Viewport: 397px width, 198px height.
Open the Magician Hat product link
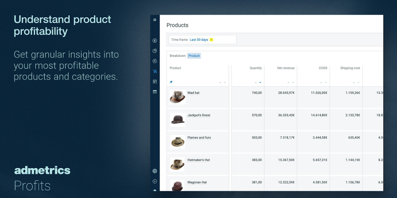click(x=197, y=183)
